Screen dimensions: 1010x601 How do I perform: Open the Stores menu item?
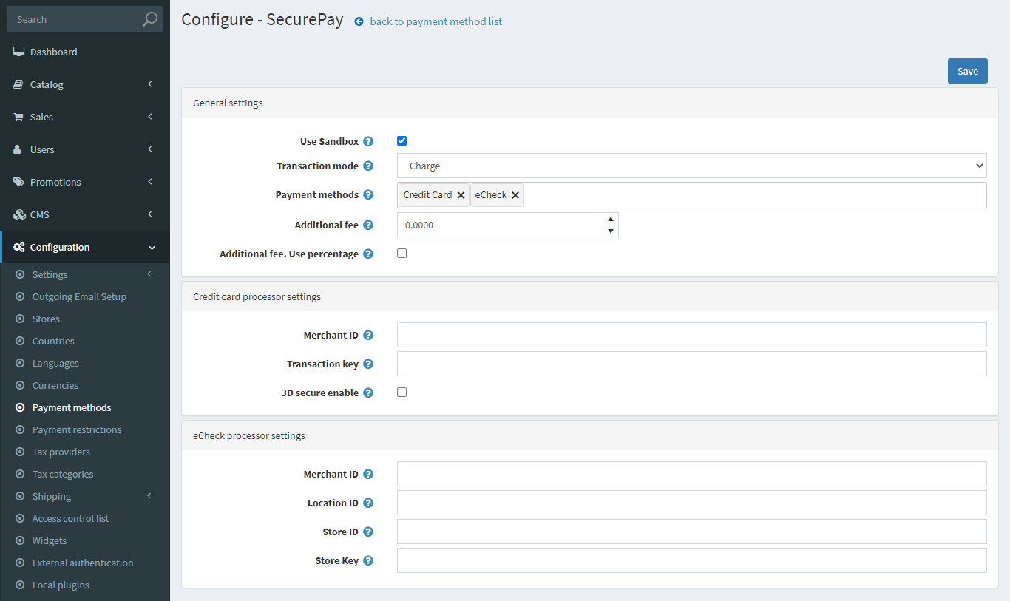(x=46, y=319)
